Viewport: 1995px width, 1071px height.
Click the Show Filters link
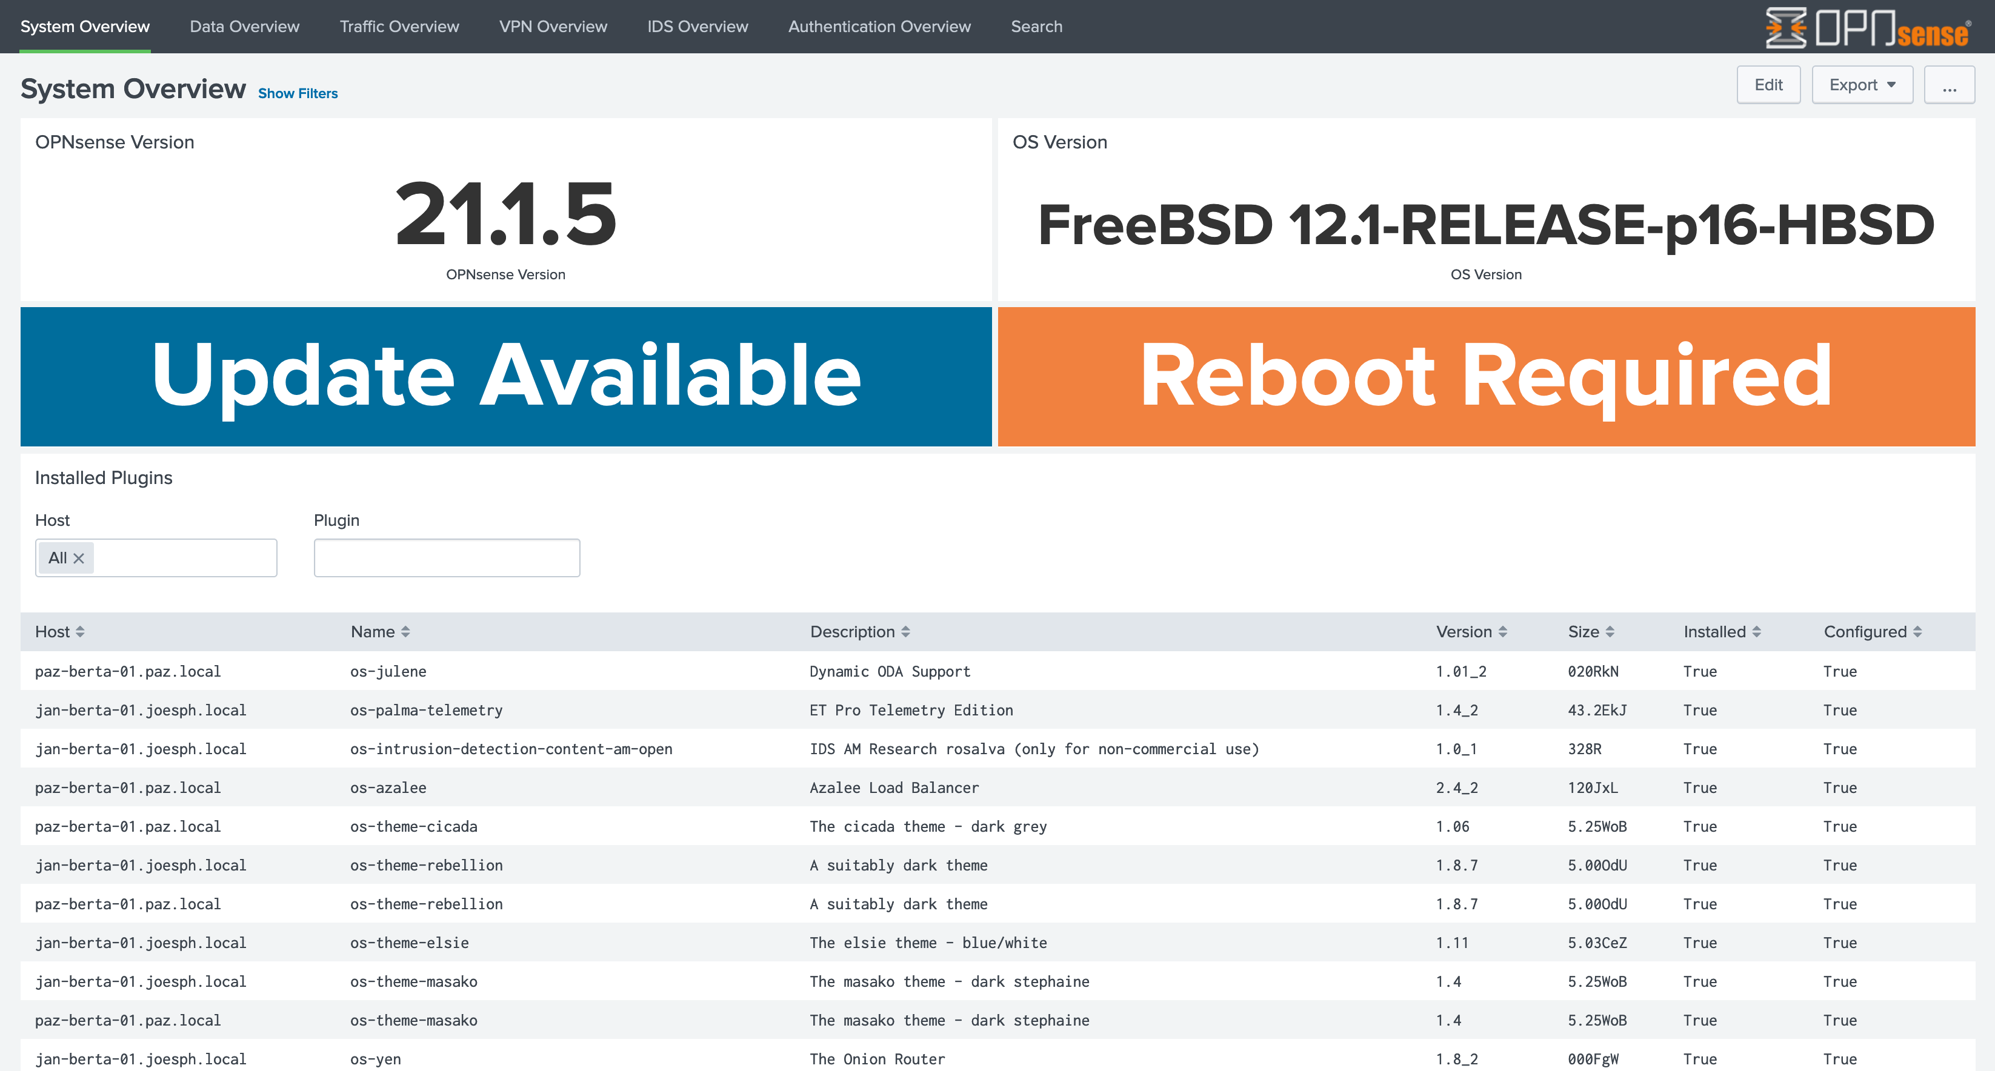[298, 94]
